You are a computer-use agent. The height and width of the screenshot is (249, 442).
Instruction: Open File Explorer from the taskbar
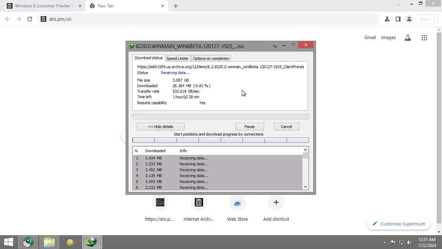[49, 242]
